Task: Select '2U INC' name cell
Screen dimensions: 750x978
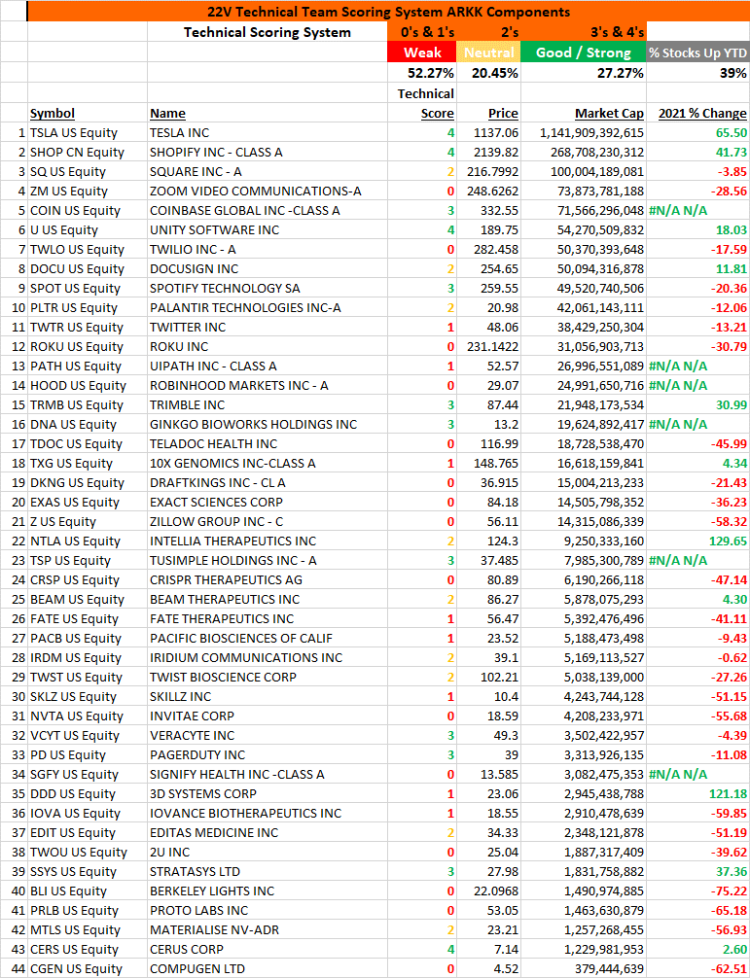Action: (268, 852)
